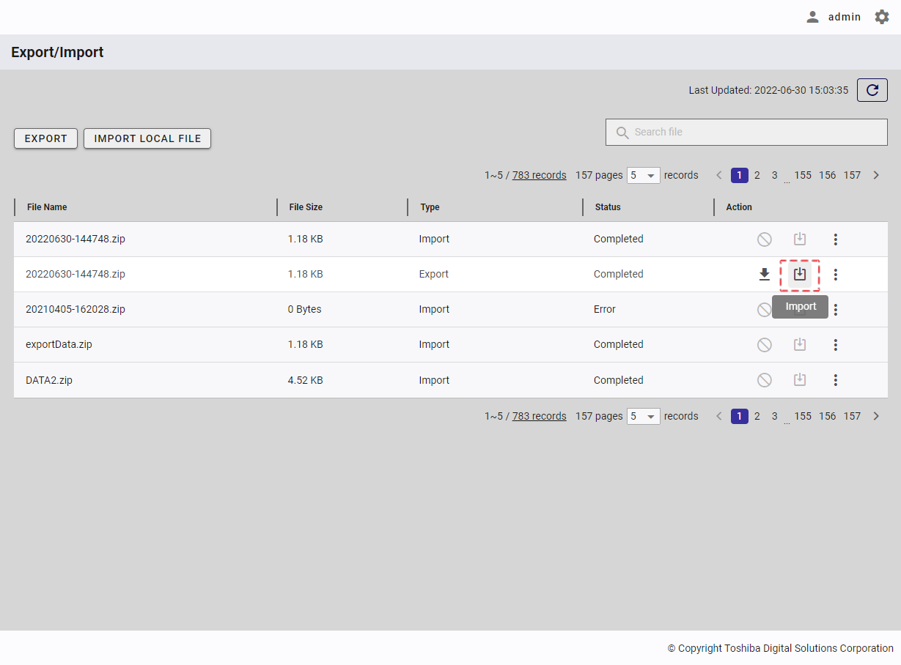
Task: Go to page 2 in top pagination
Action: point(757,175)
